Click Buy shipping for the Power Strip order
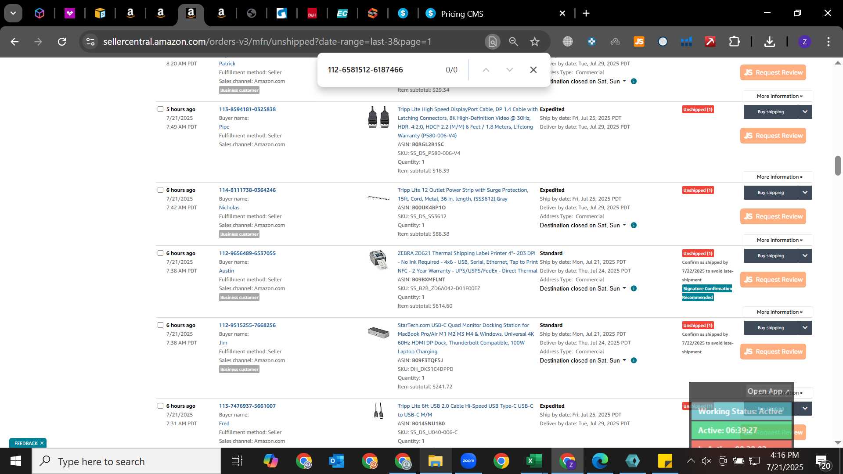This screenshot has width=843, height=474. click(770, 193)
